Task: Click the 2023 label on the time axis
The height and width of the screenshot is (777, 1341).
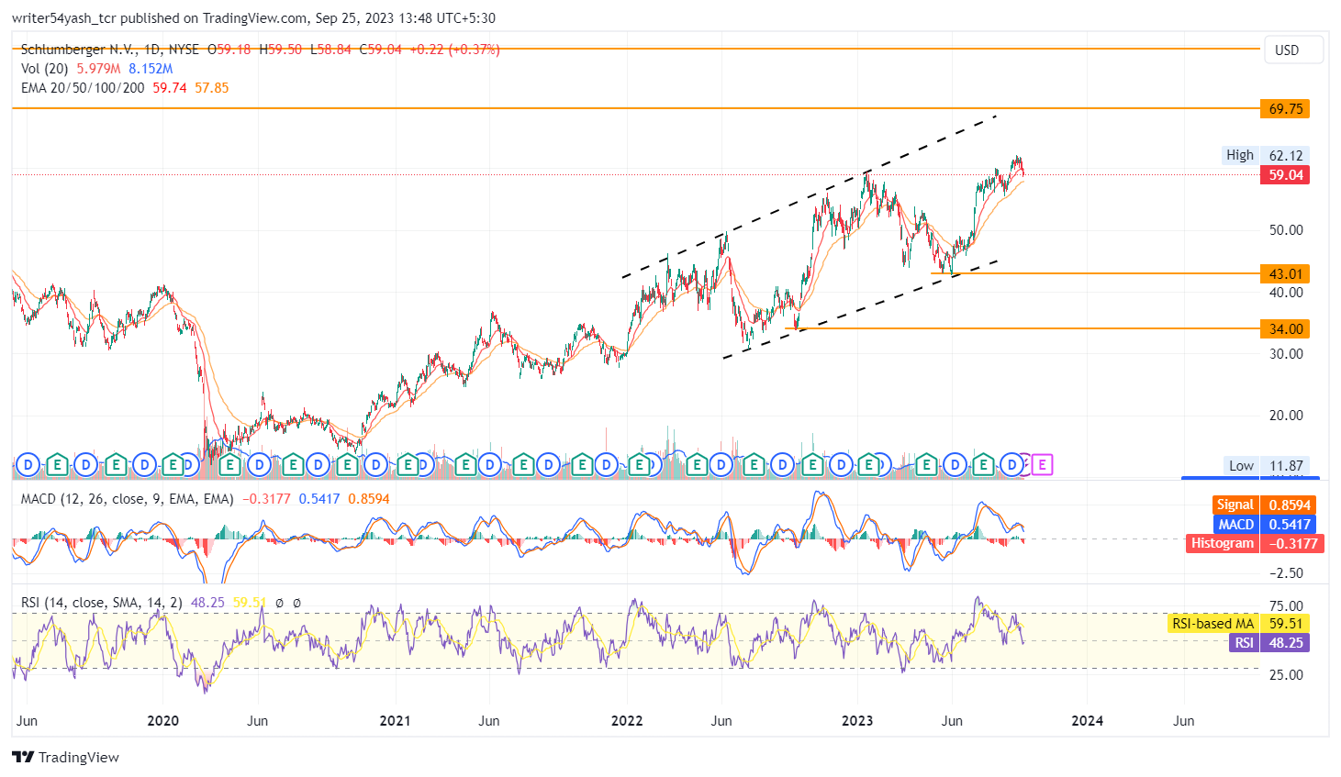Action: tap(857, 721)
